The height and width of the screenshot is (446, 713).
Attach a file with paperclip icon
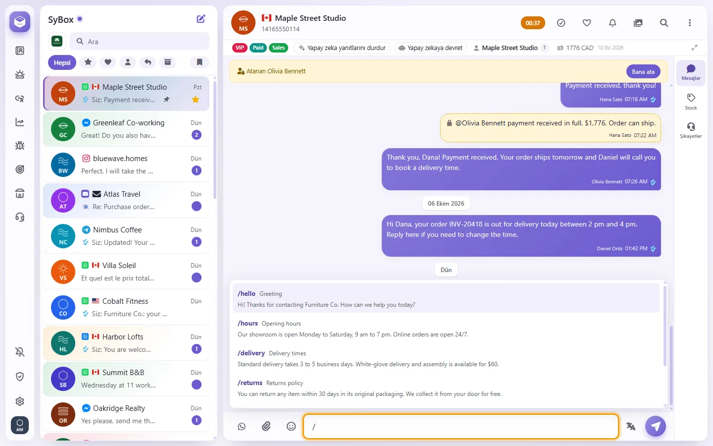(x=266, y=426)
